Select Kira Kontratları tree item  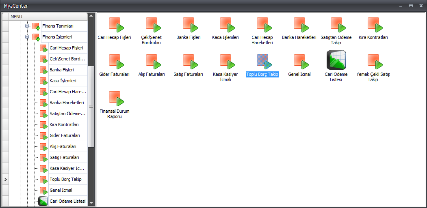tap(64, 124)
